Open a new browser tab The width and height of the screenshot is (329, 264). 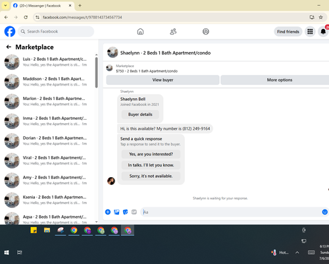pyautogui.click(x=80, y=6)
